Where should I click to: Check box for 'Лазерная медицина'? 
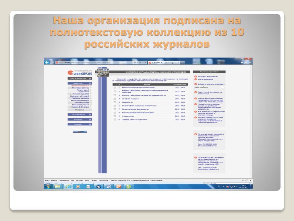[115, 99]
